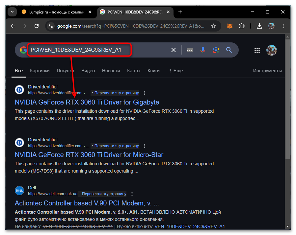Translate the Micro-Star driver result page

(x=117, y=146)
